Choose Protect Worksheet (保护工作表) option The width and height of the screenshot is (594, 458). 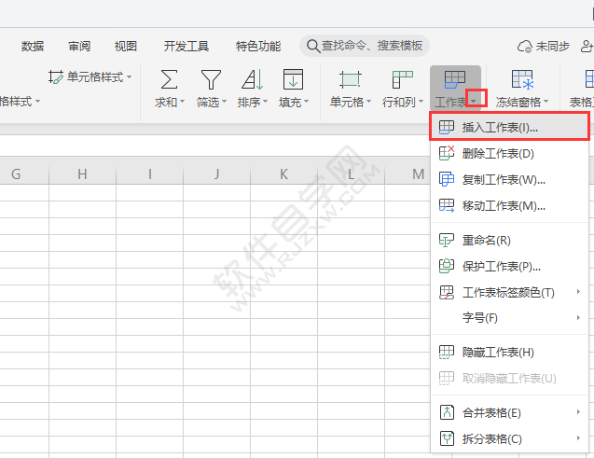click(x=502, y=266)
